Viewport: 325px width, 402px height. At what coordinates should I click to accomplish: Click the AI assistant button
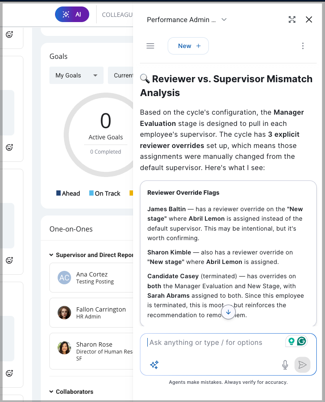point(72,14)
